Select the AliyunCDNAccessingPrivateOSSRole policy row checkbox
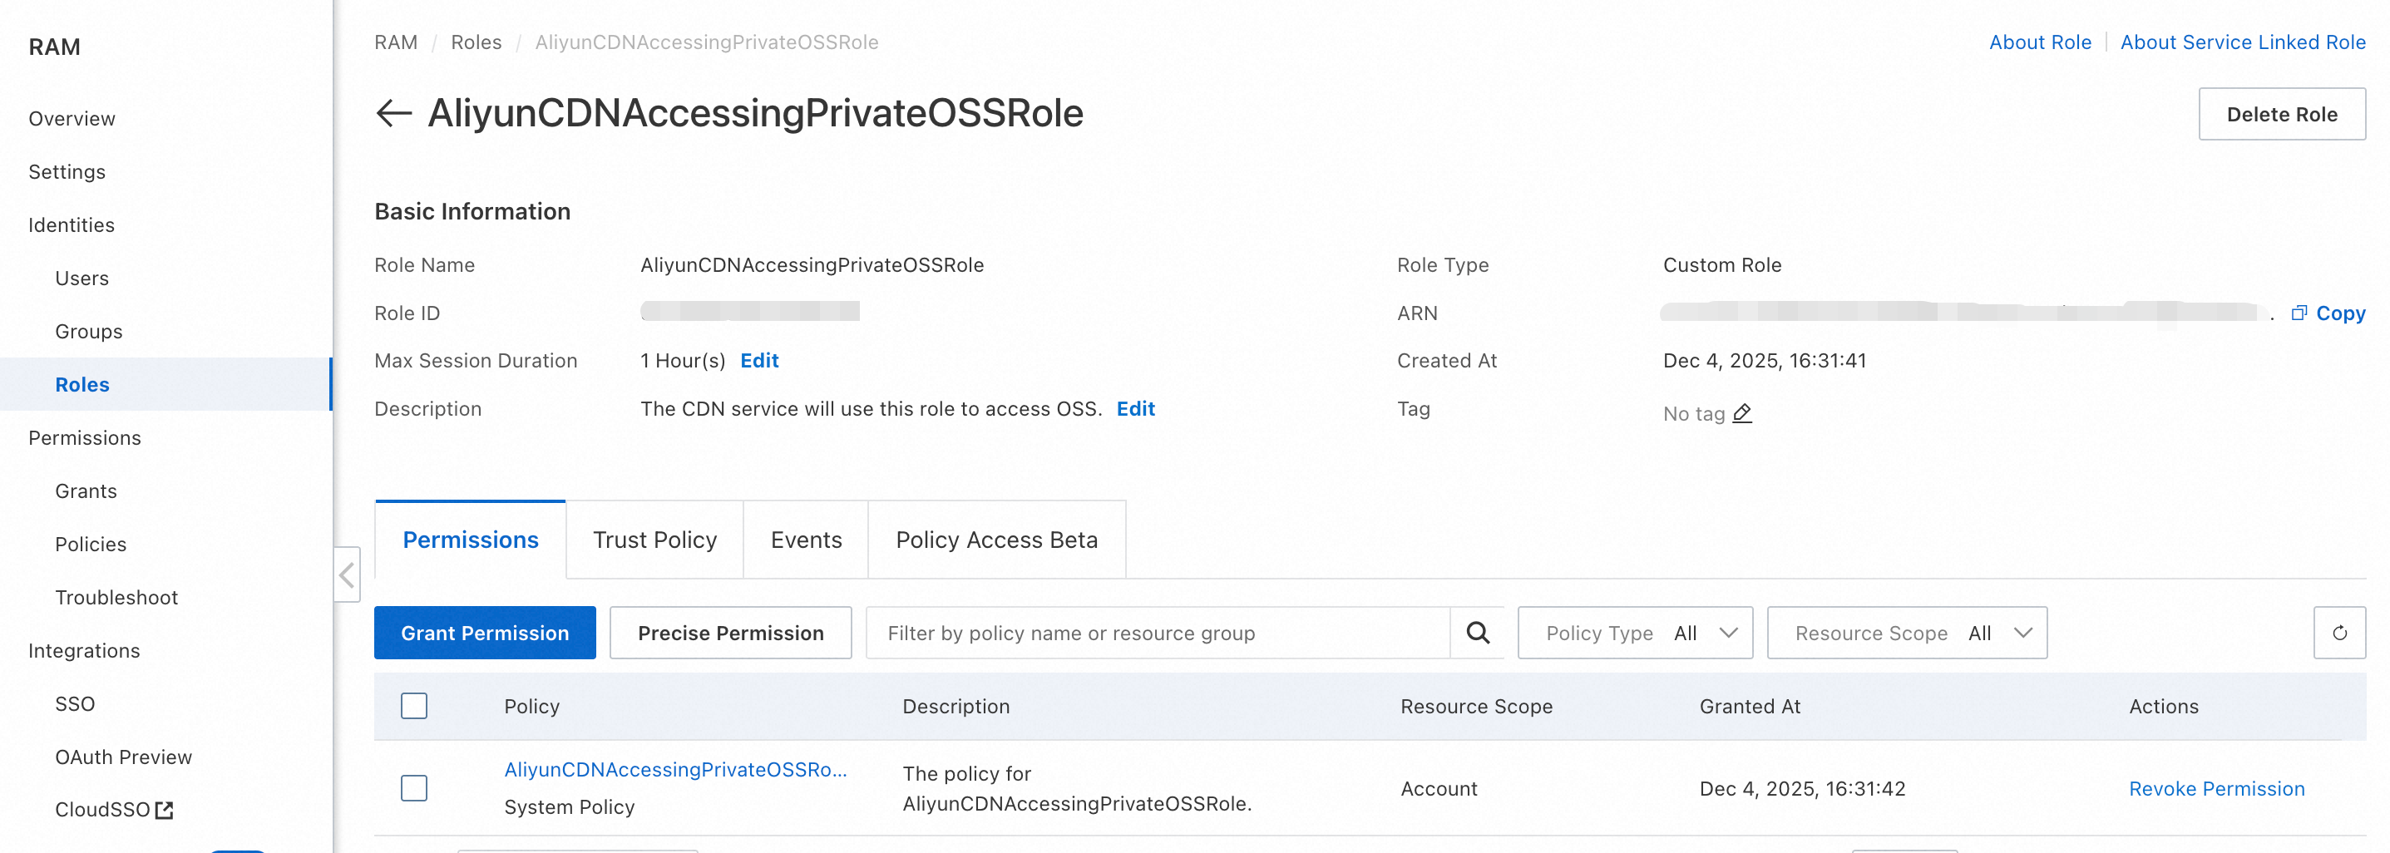Viewport: 2390px width, 853px height. coord(414,788)
